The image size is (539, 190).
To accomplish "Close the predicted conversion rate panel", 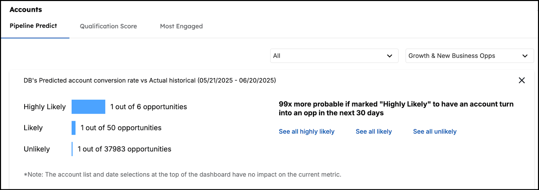I will (x=521, y=80).
